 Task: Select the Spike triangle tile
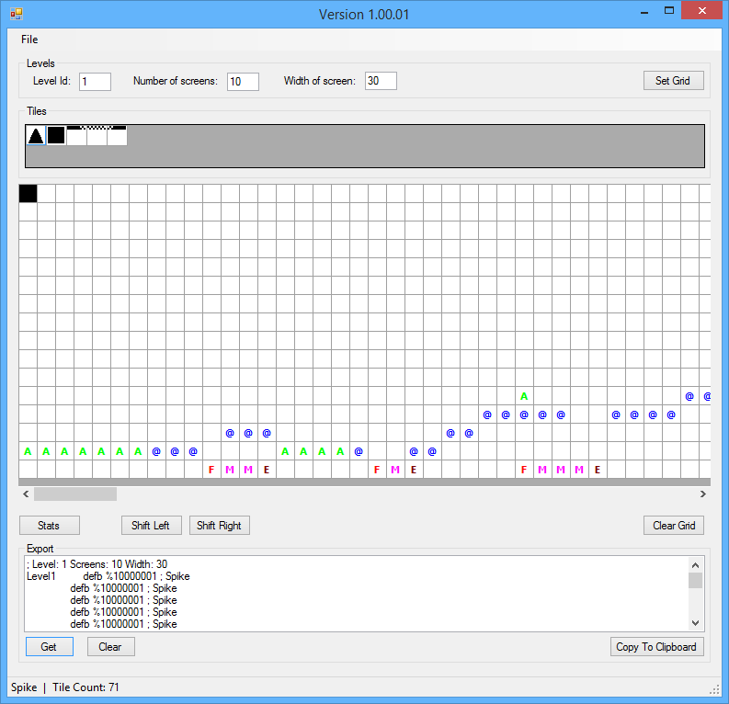(36, 135)
